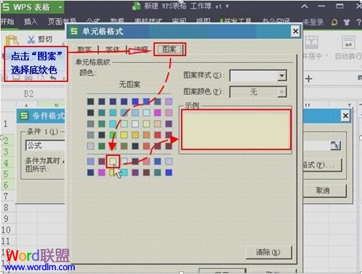
Task: Collapse the ribbon with the caret icon
Action: tap(304, 7)
